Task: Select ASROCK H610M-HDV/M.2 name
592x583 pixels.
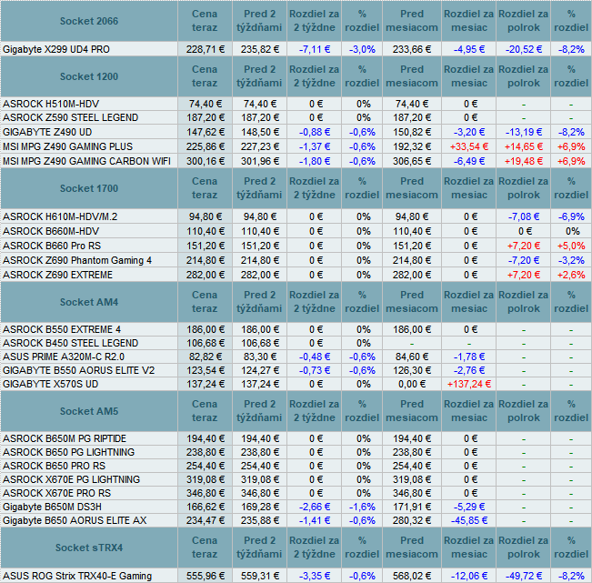Action: tap(60, 216)
